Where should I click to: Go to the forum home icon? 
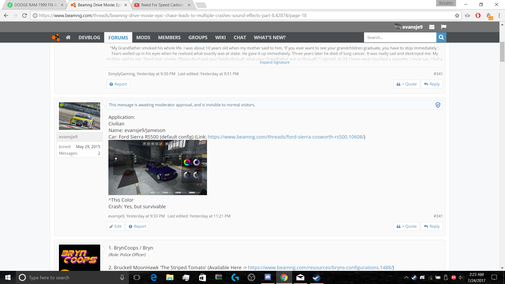click(68, 38)
